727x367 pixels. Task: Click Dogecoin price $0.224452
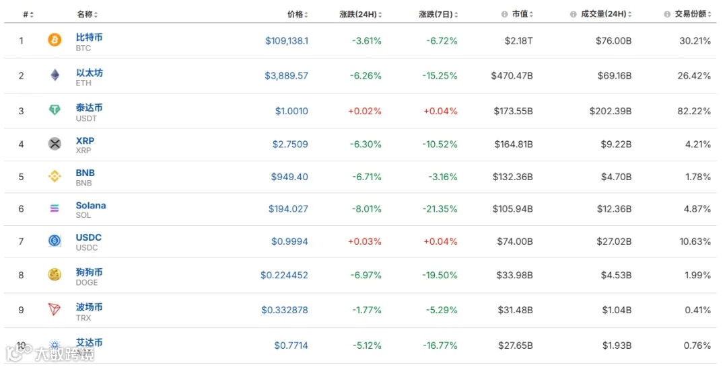[284, 276]
